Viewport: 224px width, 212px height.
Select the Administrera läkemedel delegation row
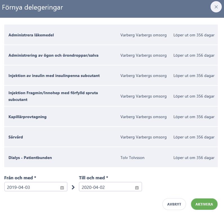[x=111, y=34]
